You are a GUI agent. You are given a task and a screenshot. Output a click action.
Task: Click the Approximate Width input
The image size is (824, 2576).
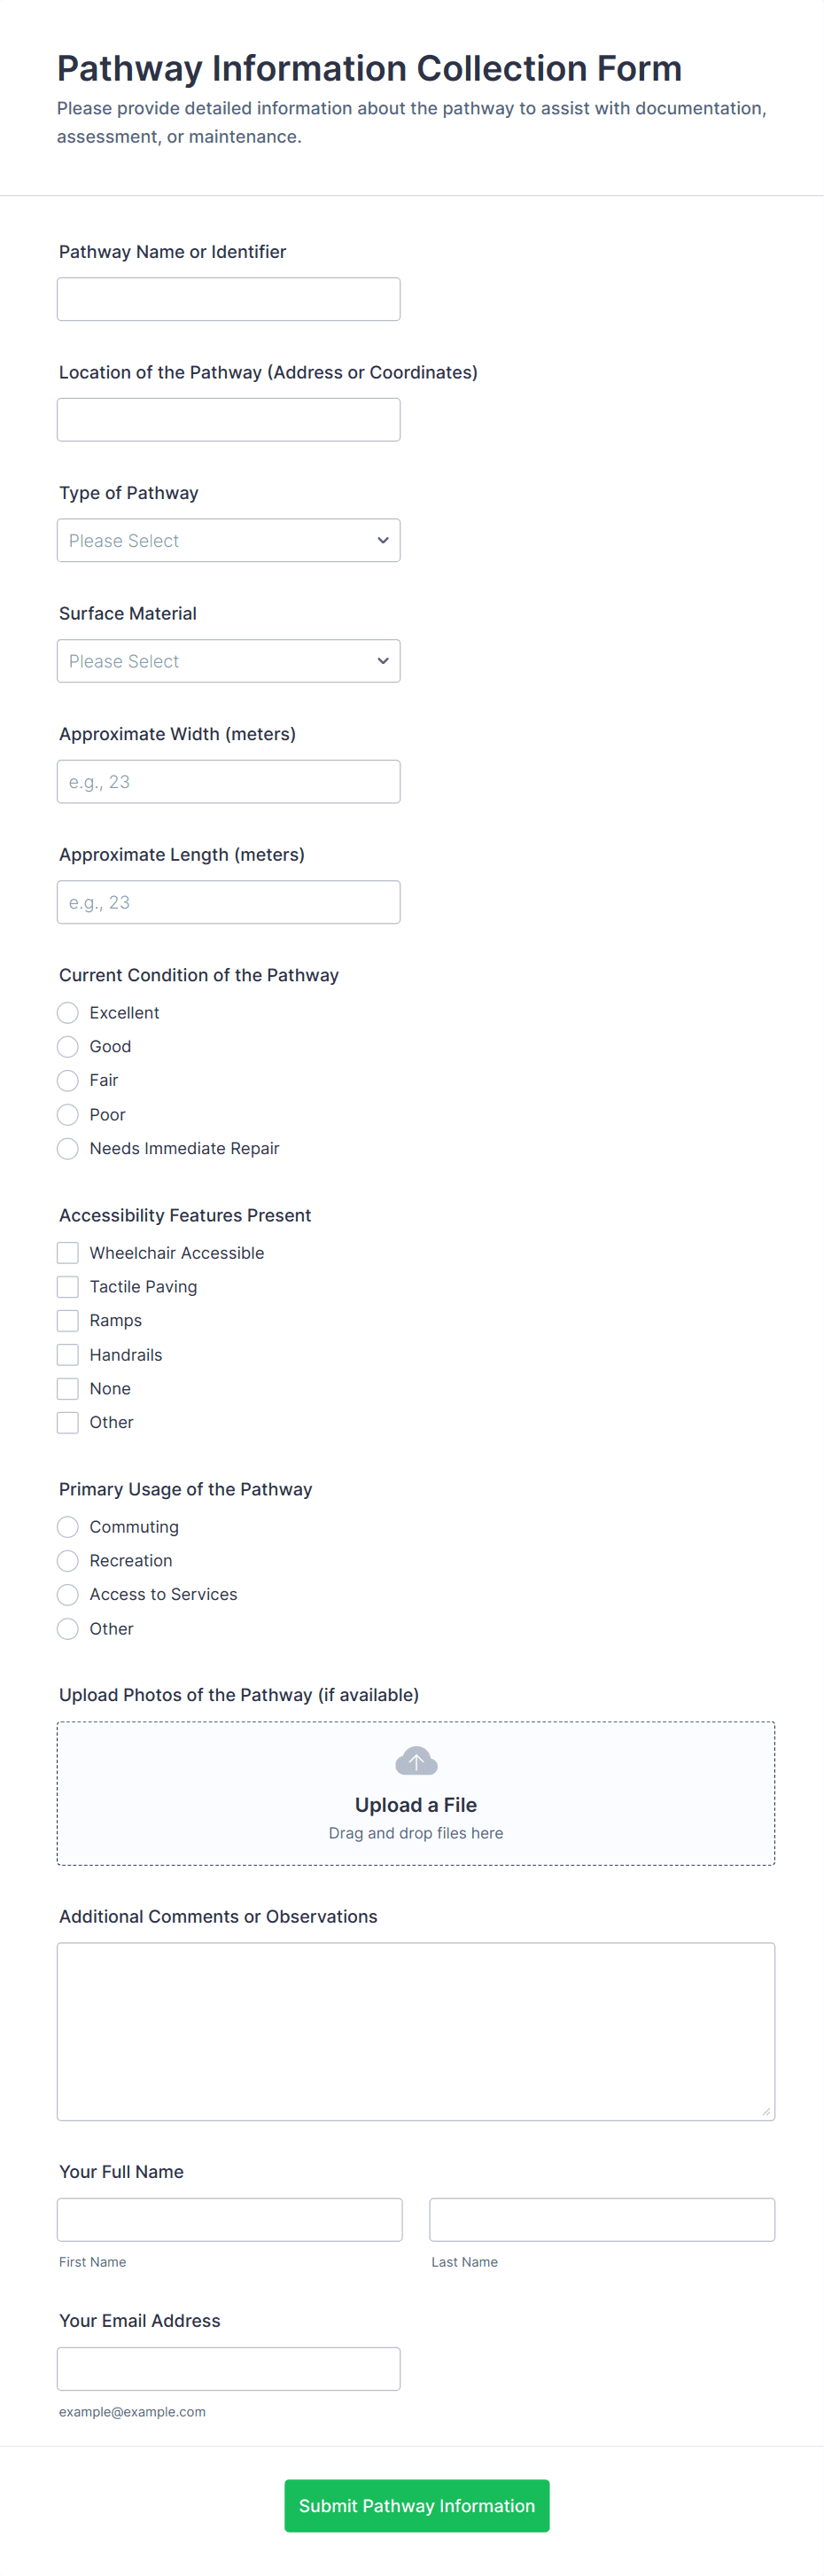click(228, 782)
